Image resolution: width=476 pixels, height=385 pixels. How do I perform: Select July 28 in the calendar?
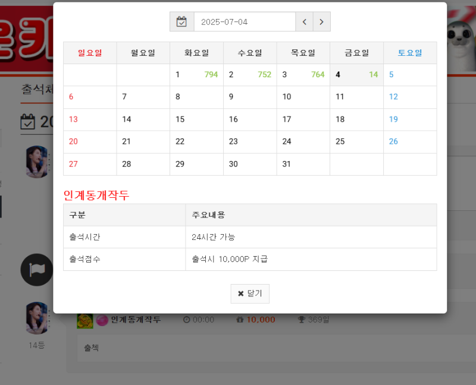tap(143, 165)
